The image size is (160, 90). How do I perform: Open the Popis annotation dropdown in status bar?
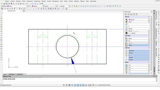(91, 85)
